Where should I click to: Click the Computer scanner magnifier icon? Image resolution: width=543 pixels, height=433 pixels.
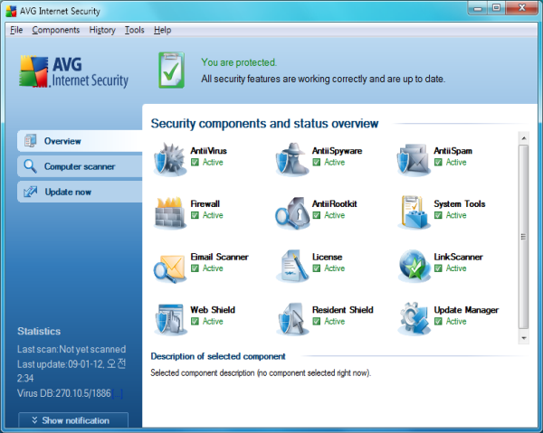point(30,166)
